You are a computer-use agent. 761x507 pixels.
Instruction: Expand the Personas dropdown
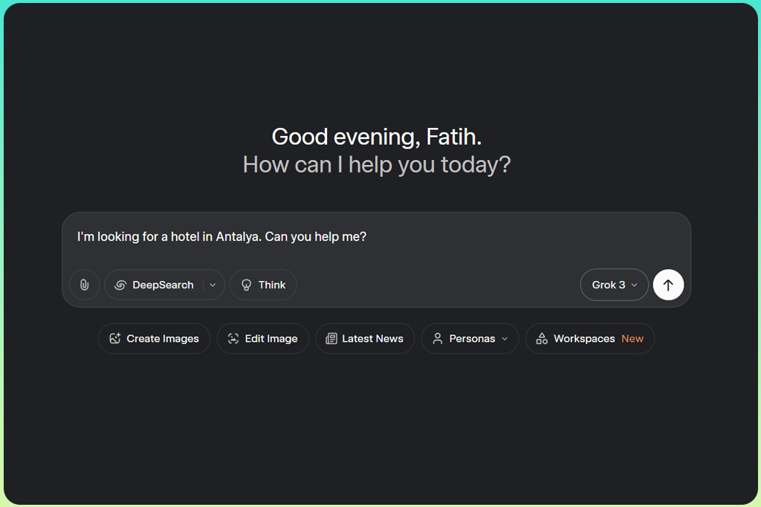pyautogui.click(x=470, y=338)
